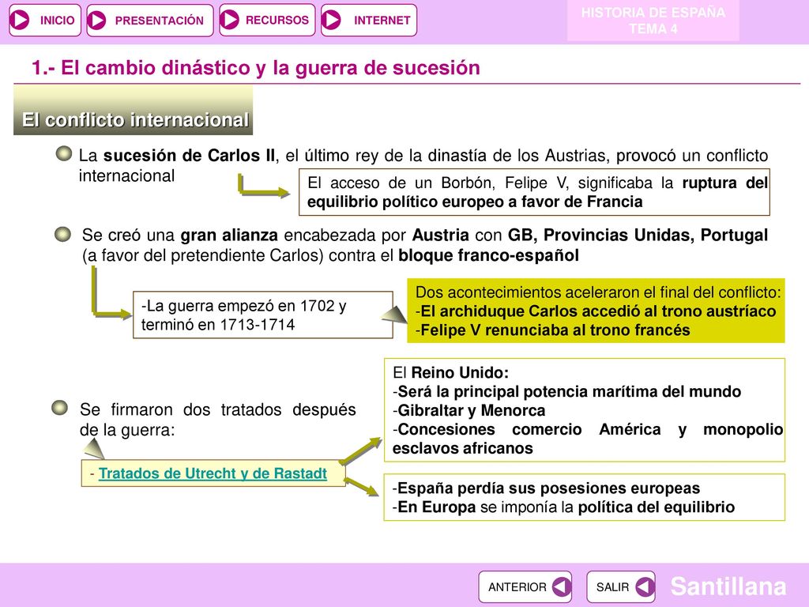Viewport: 809px width, 607px height.
Task: Open Tratados de Utrecht y de Rastadt link
Action: (x=213, y=473)
